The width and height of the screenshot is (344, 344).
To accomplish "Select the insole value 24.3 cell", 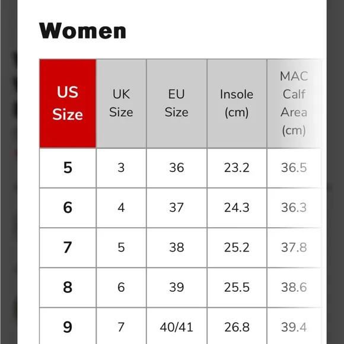I will click(x=237, y=208).
